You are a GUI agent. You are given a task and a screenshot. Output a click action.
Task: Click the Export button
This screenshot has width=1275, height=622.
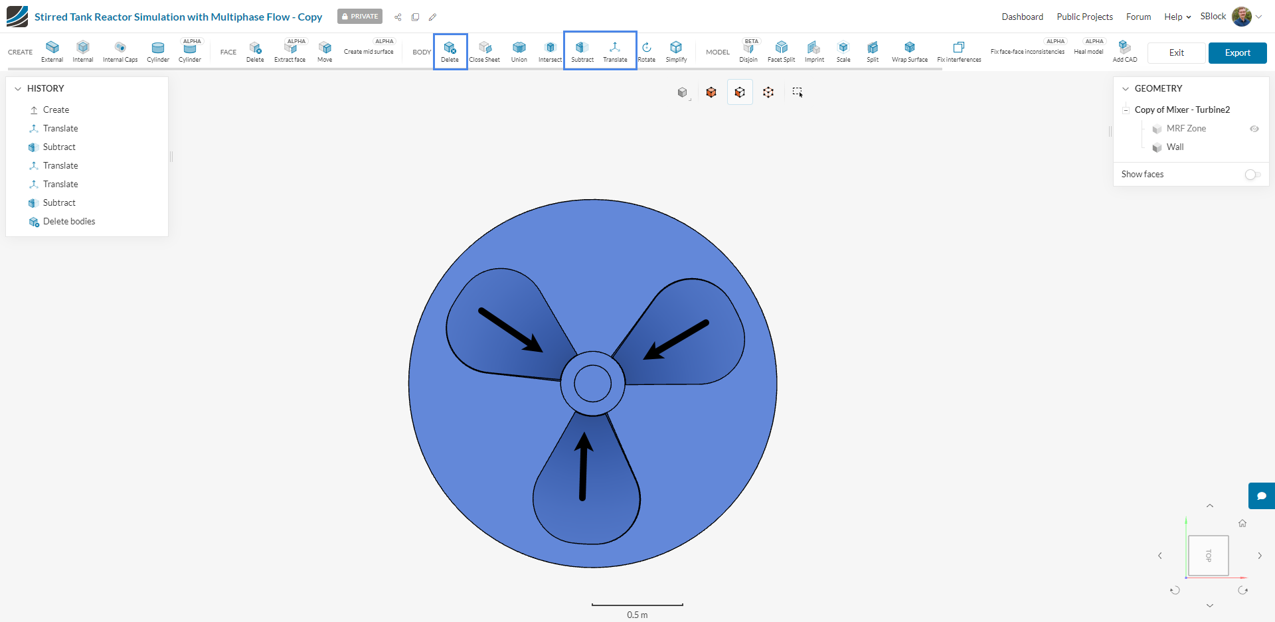(1237, 52)
